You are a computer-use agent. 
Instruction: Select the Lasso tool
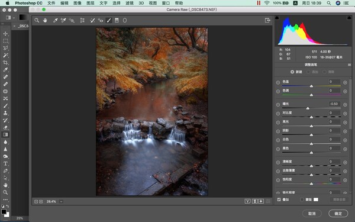(x=5, y=48)
